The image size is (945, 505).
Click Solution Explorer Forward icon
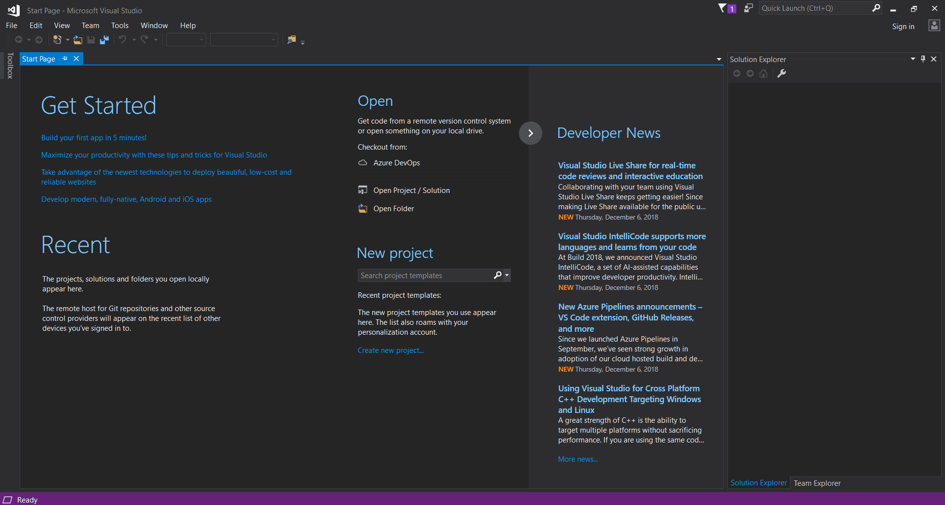pos(750,73)
